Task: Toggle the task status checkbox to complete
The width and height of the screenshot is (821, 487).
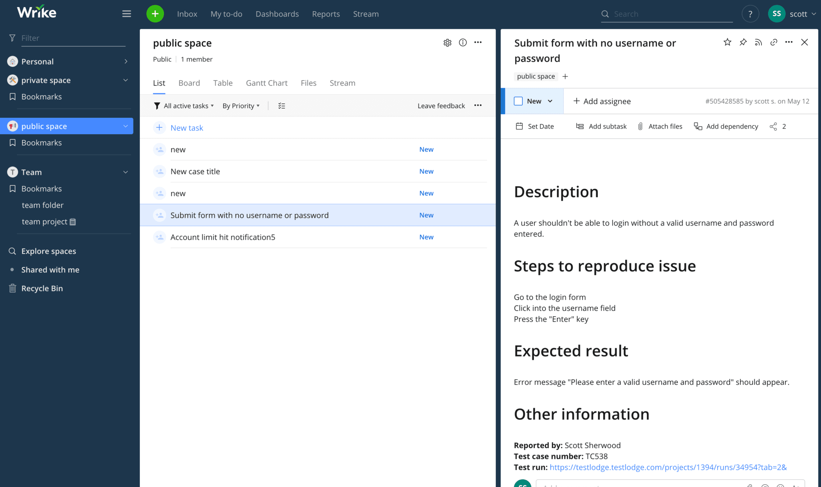Action: (x=518, y=101)
